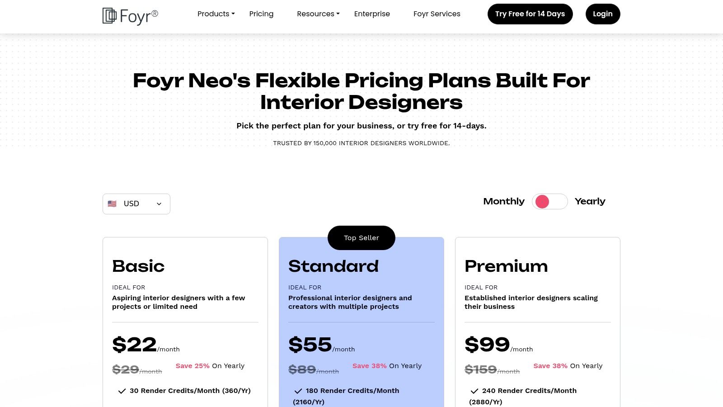Select the Yearly billing label
Viewport: 723px width, 407px height.
(x=590, y=201)
